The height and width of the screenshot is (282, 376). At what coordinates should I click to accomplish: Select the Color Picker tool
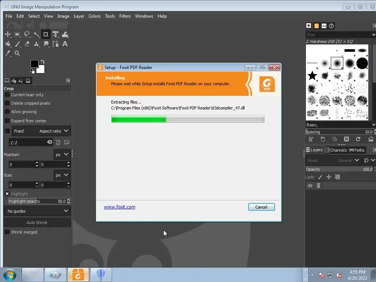(x=8, y=53)
